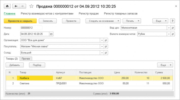Screen dimensions: 180x100
Task: Navigate back with the left arrow
Action: point(16,6)
